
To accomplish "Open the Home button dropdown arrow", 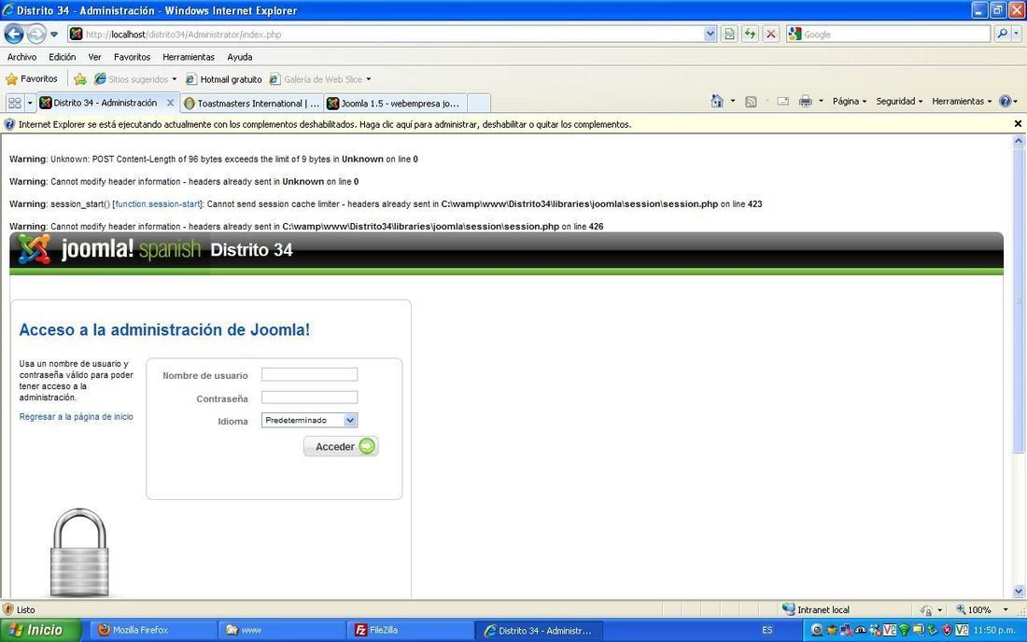I will (x=732, y=102).
